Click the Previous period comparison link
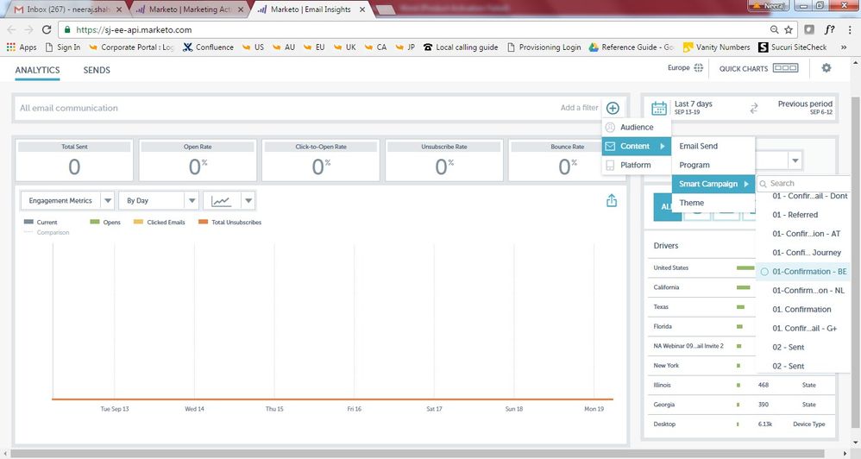Viewport: 861px width, 459px height. (x=805, y=104)
